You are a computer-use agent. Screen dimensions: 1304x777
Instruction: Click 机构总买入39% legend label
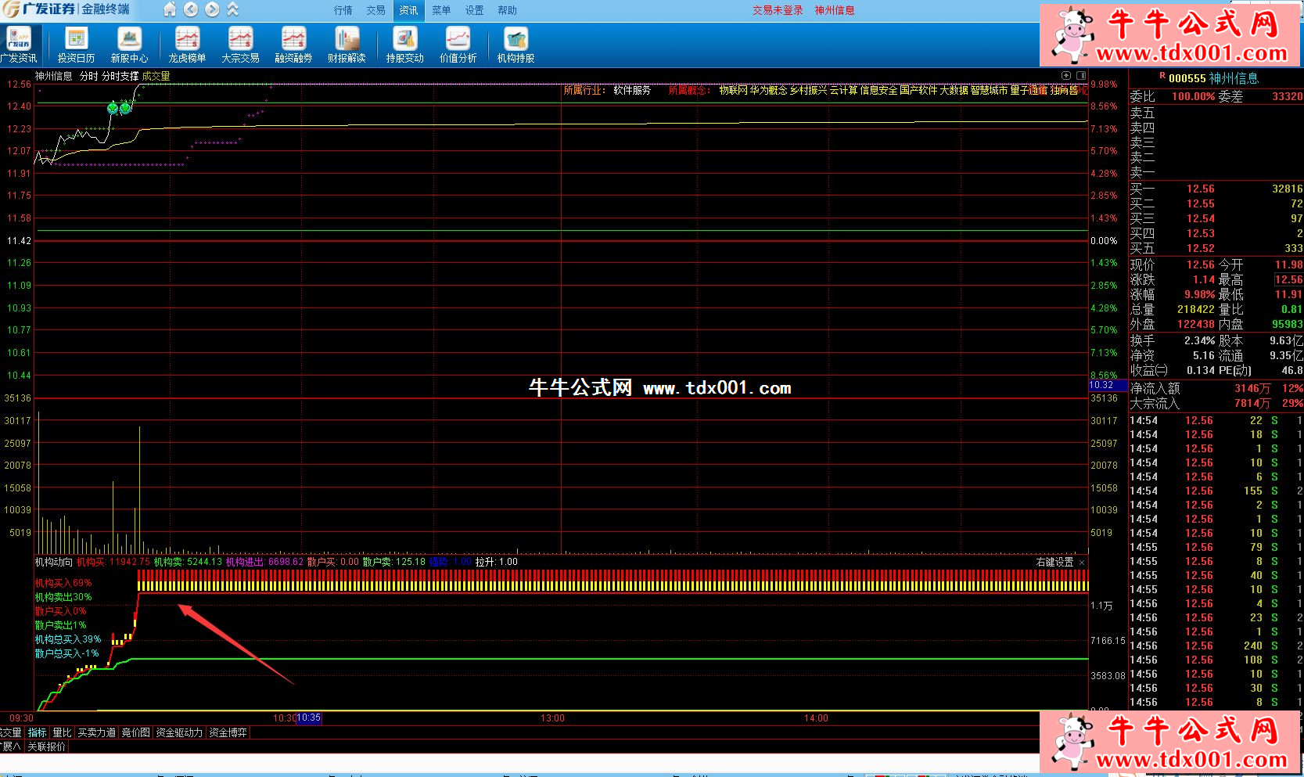(x=68, y=639)
